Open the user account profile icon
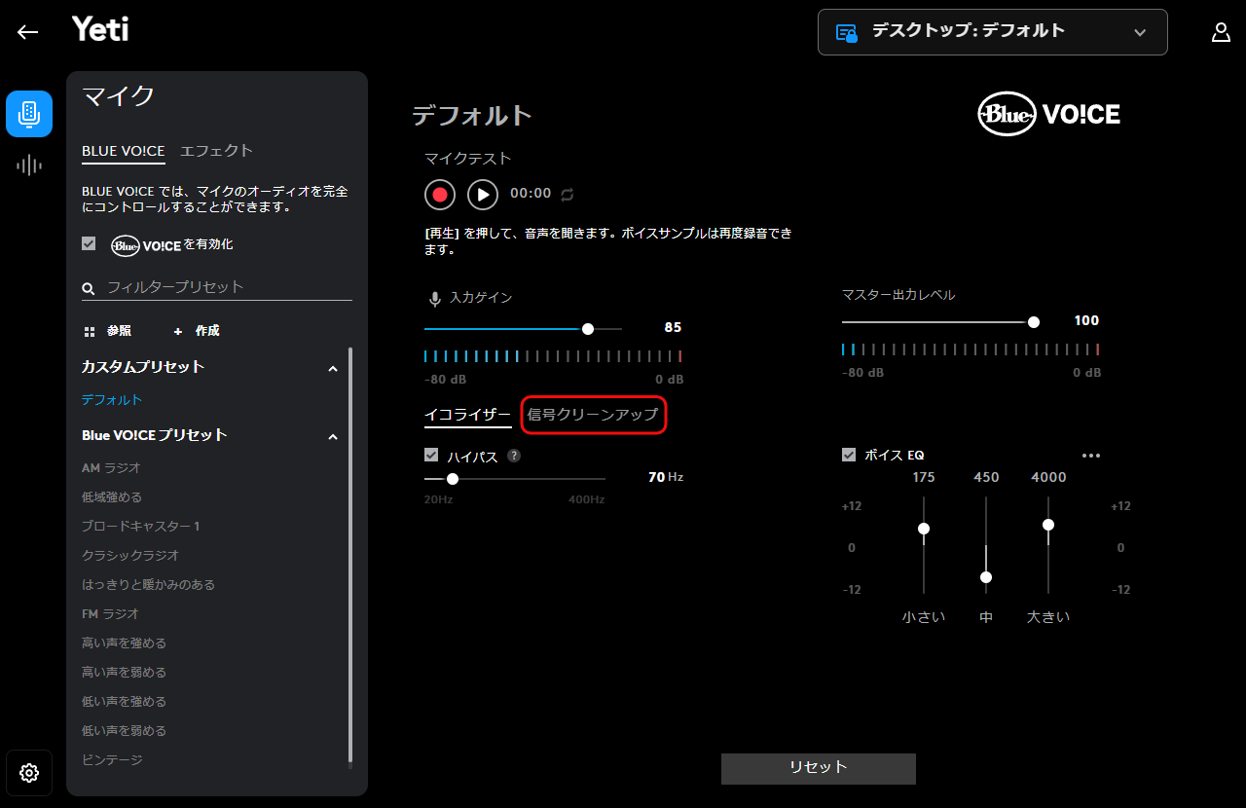 point(1221,32)
